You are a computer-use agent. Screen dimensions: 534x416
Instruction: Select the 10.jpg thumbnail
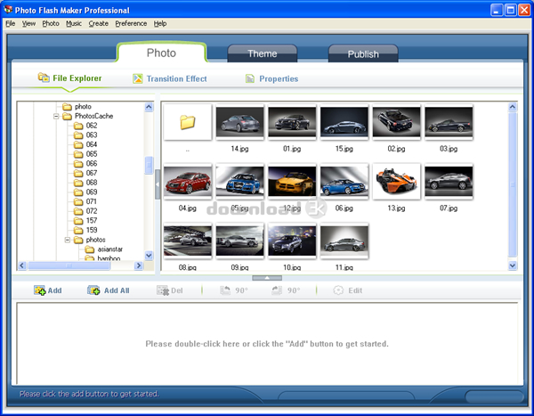tap(292, 241)
